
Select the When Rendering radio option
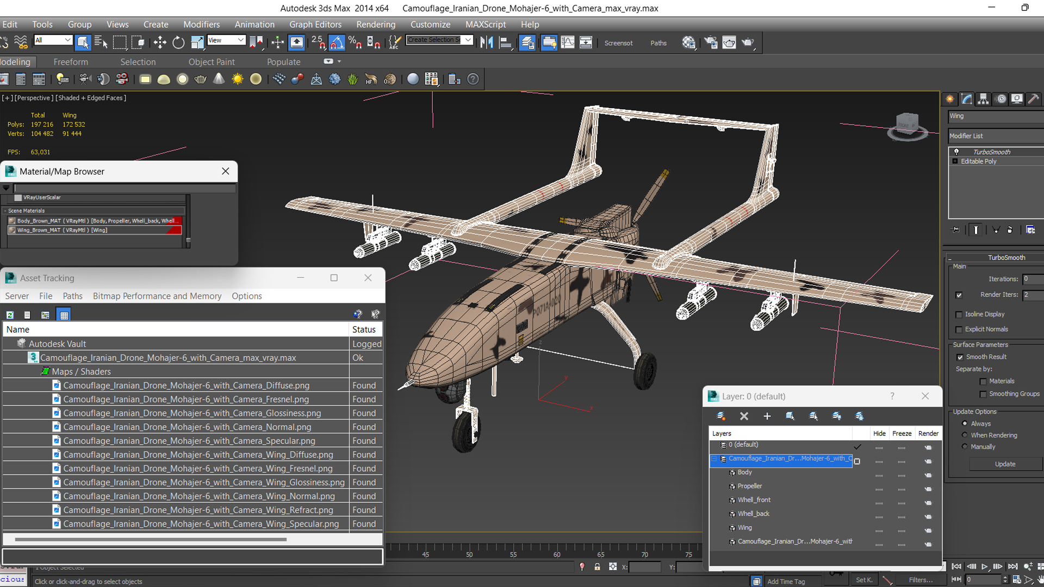coord(965,435)
